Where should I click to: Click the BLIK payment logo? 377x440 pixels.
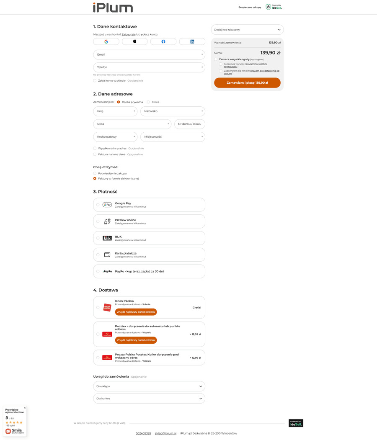click(x=107, y=238)
